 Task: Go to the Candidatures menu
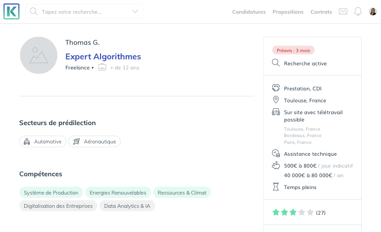pyautogui.click(x=249, y=12)
